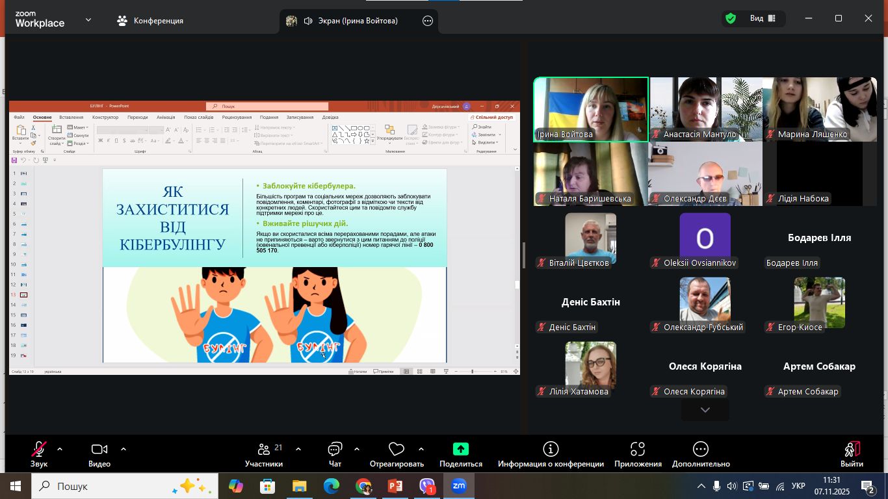Open the Conference information icon
The image size is (888, 499).
click(x=551, y=450)
